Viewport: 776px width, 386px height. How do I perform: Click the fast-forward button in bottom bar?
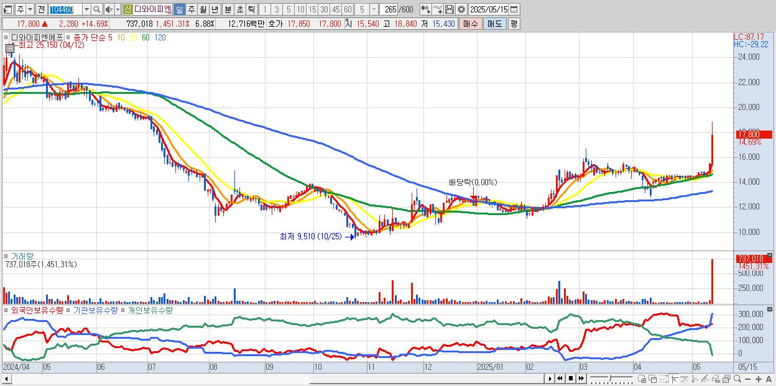[x=581, y=379]
